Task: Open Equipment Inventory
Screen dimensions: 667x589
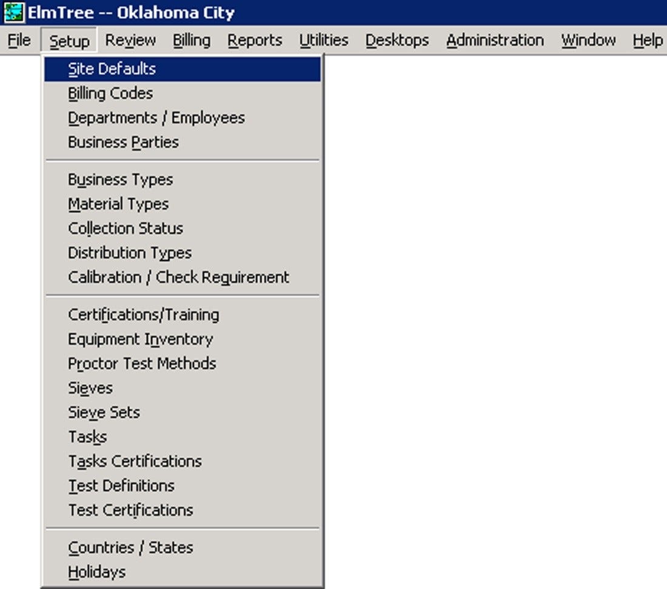Action: click(x=140, y=339)
